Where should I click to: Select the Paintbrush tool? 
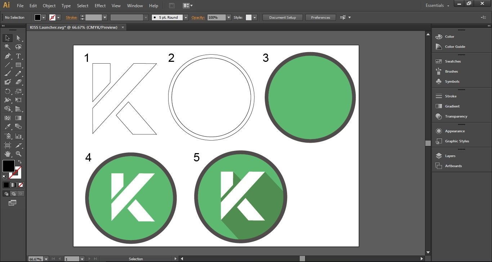pyautogui.click(x=8, y=74)
